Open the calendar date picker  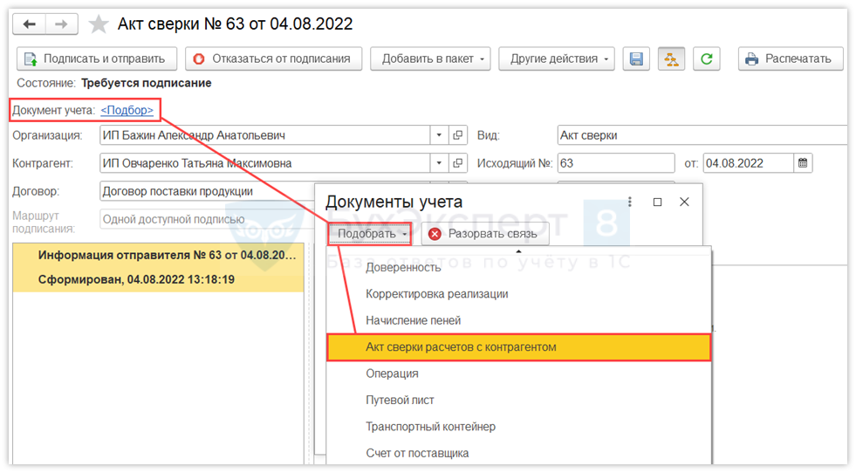click(803, 163)
